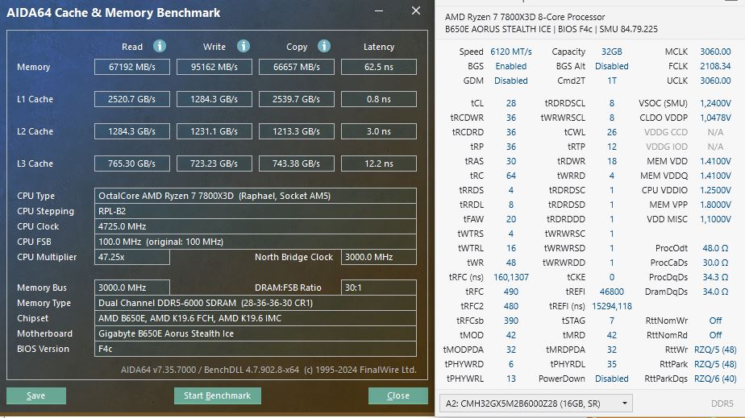Click L3 Cache latency 12.2 ns
The width and height of the screenshot is (745, 418).
point(379,163)
